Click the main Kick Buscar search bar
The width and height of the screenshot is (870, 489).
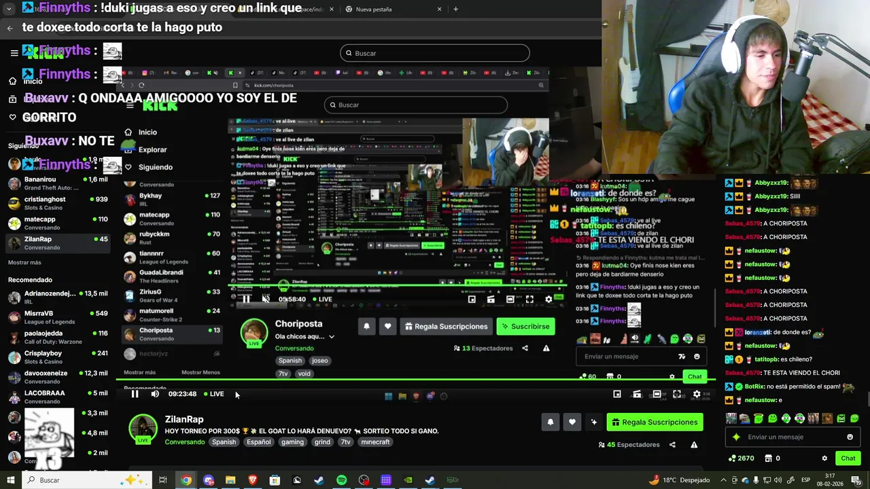click(435, 53)
